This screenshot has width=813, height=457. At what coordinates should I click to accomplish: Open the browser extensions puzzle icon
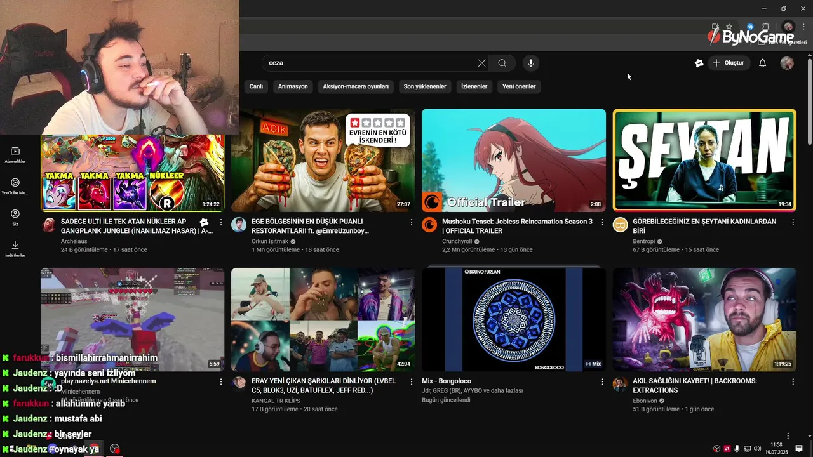(x=766, y=27)
